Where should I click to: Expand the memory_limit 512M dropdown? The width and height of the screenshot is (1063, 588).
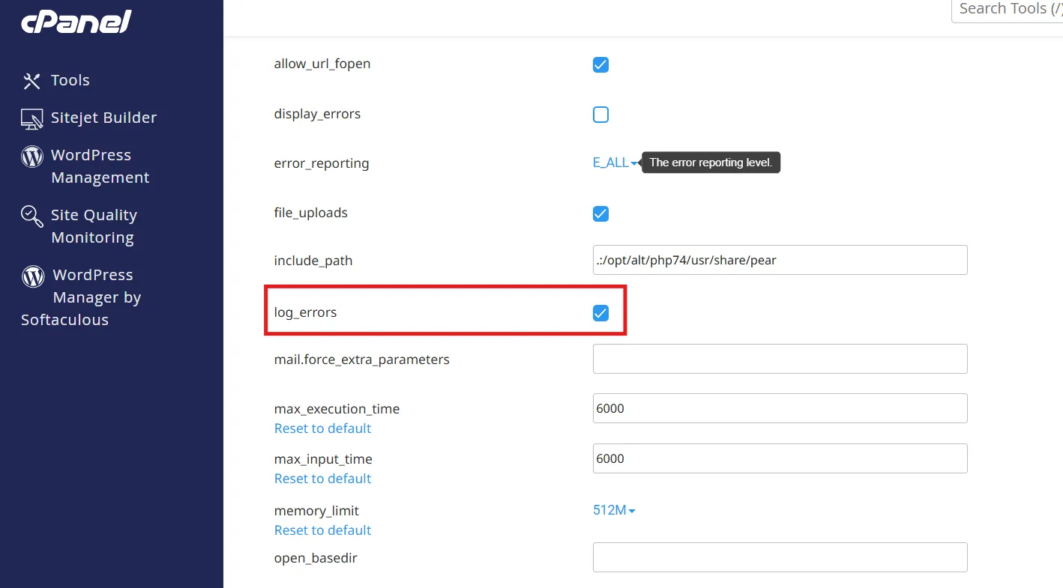(614, 511)
